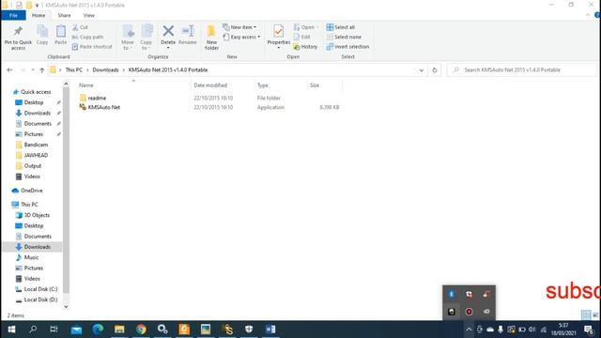
Task: Click Copy path in Clipboard group
Action: pyautogui.click(x=87, y=38)
